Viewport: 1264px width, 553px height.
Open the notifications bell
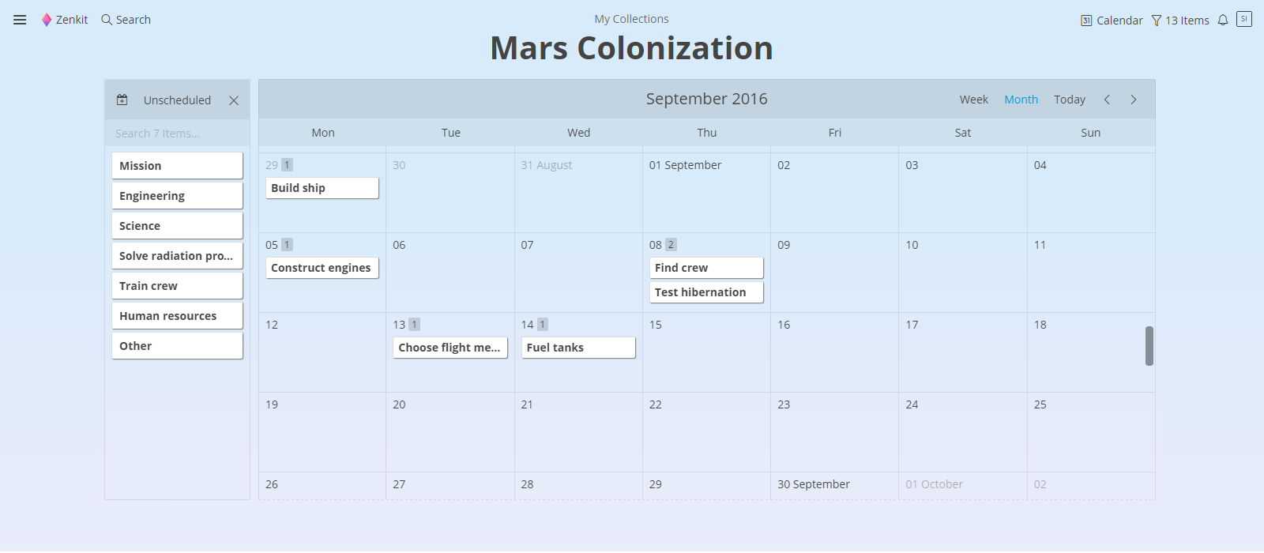[1223, 20]
